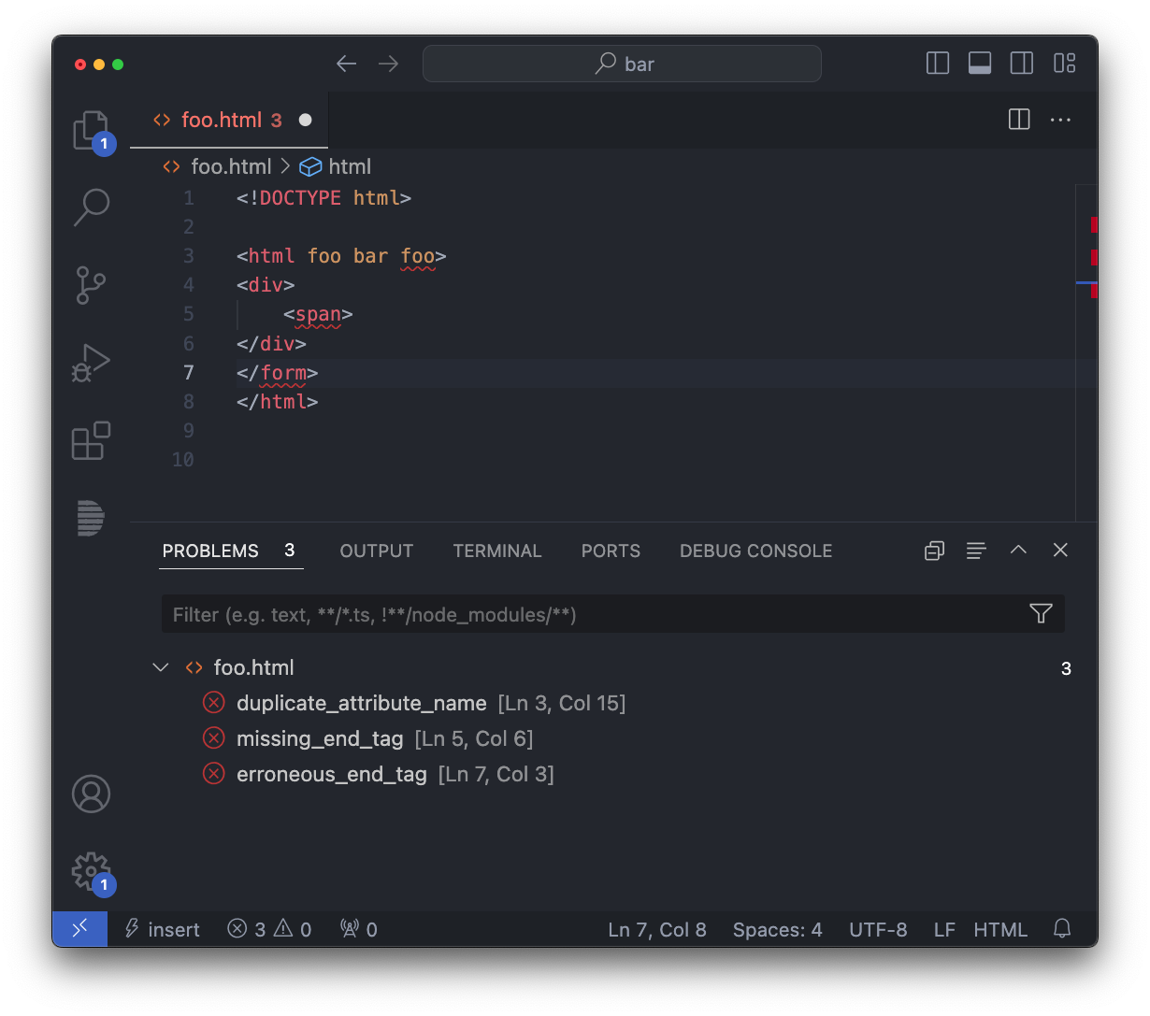The width and height of the screenshot is (1150, 1016).
Task: Close the bottom panel
Action: [1060, 550]
